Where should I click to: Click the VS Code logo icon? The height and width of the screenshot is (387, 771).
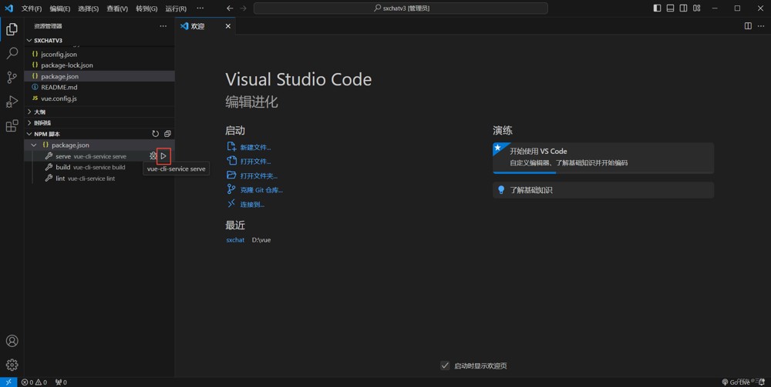(x=8, y=8)
